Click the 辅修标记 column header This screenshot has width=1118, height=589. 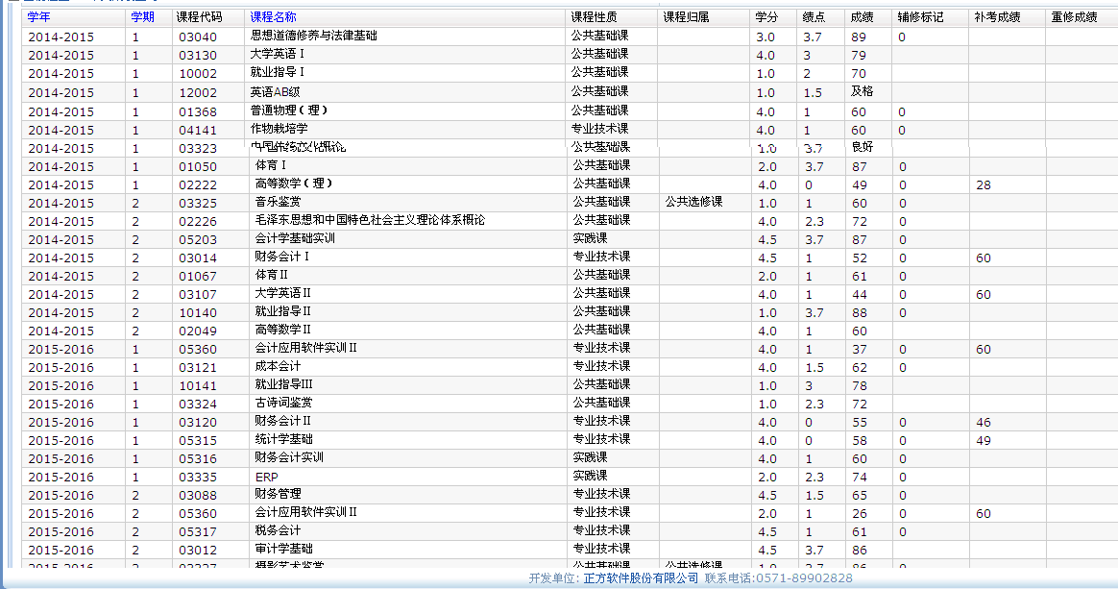(x=920, y=17)
